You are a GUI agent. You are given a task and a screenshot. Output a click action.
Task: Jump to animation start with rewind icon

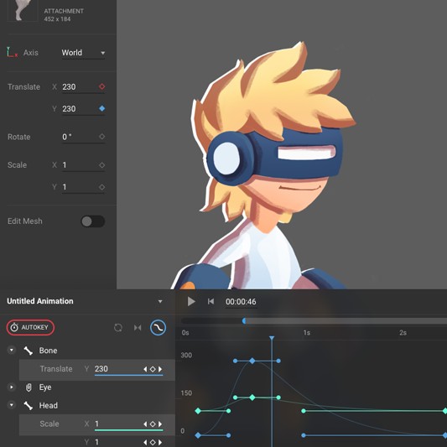[x=211, y=301]
